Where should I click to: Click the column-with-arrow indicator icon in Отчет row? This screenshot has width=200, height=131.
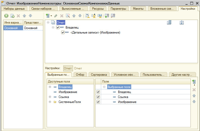click(182, 23)
